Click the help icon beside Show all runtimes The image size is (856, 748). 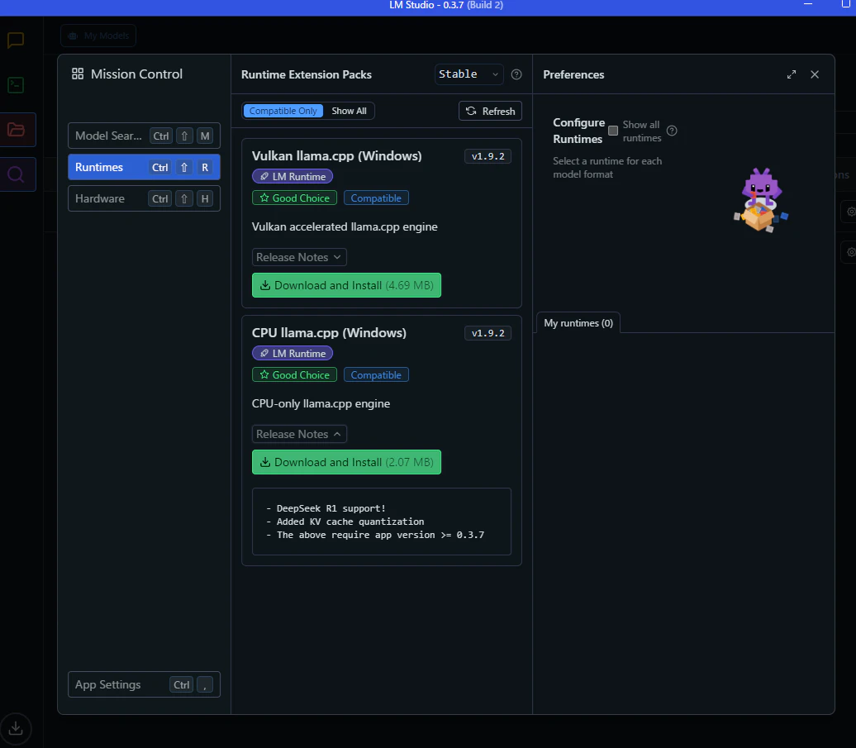point(672,131)
